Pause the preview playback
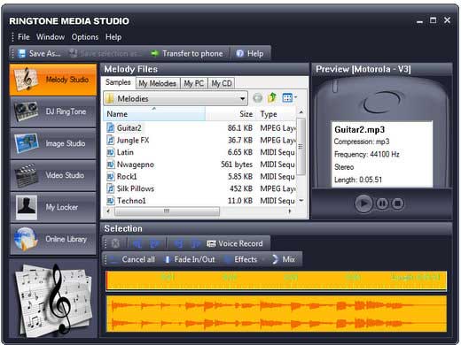461x345 pixels. point(382,203)
